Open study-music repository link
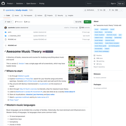126x126 pixels. pos(22,10)
